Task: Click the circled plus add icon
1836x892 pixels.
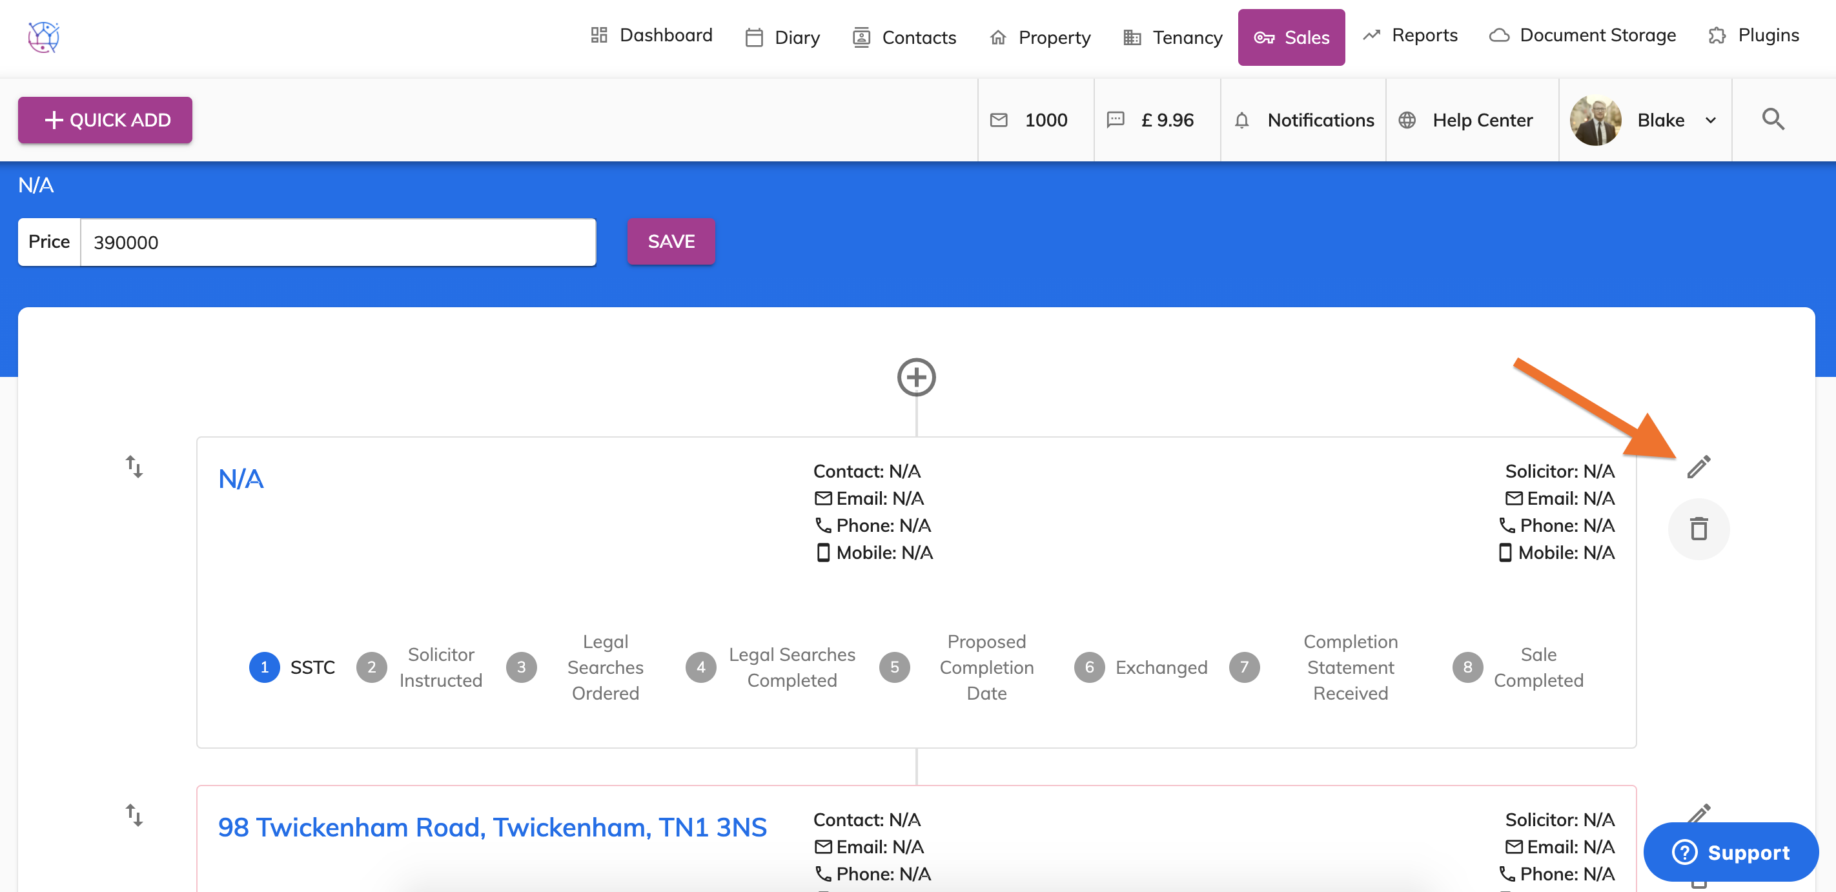Action: click(x=916, y=377)
